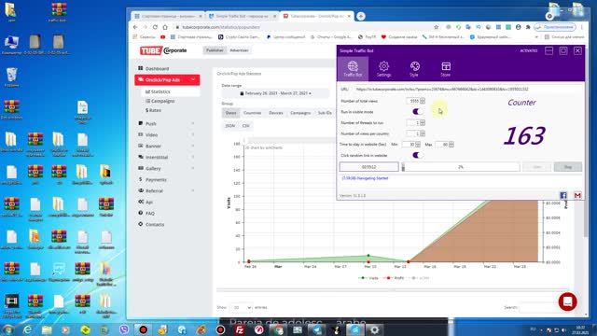Reload the page in Chrome
This screenshot has height=336, width=597.
click(x=155, y=27)
